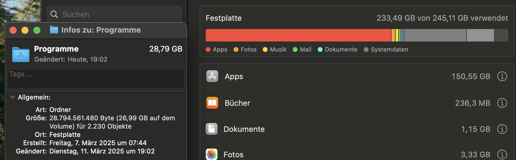
Task: Click the Dokumente file icon
Action: 212,129
